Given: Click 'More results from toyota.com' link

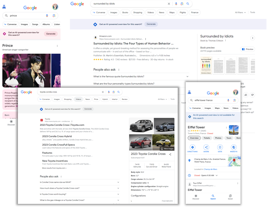Looking at the screenshot, I should click(54, 168).
